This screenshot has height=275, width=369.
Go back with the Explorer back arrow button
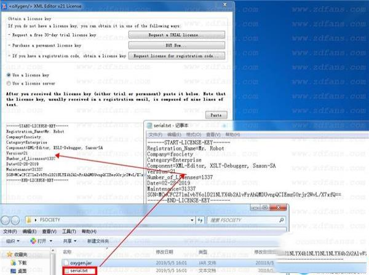(6, 220)
